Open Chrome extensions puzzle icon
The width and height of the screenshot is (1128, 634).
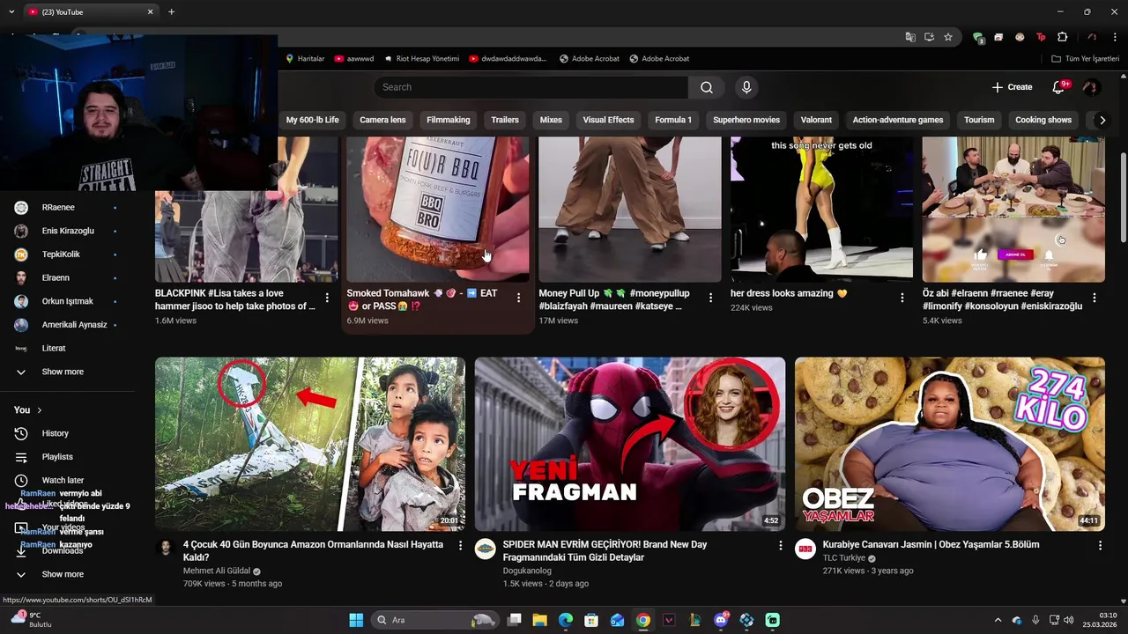click(1062, 37)
